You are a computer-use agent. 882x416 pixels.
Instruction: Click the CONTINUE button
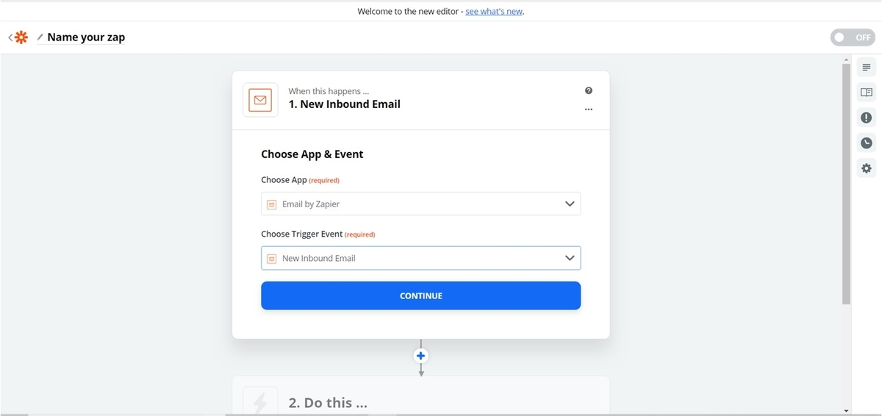(x=420, y=295)
